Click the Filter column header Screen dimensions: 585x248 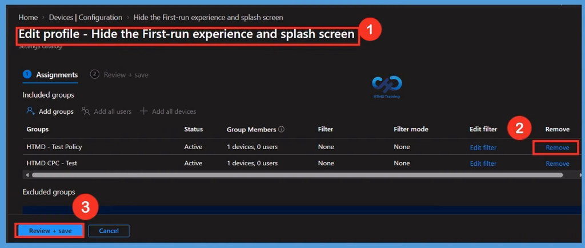tap(325, 129)
